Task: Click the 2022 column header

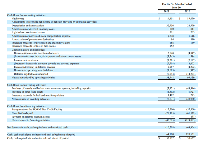Action: 187,12
